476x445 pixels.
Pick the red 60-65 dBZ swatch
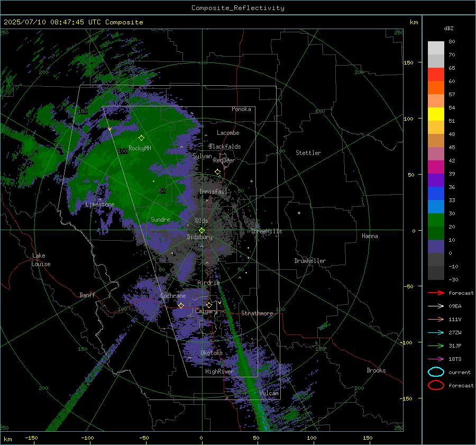tap(436, 75)
